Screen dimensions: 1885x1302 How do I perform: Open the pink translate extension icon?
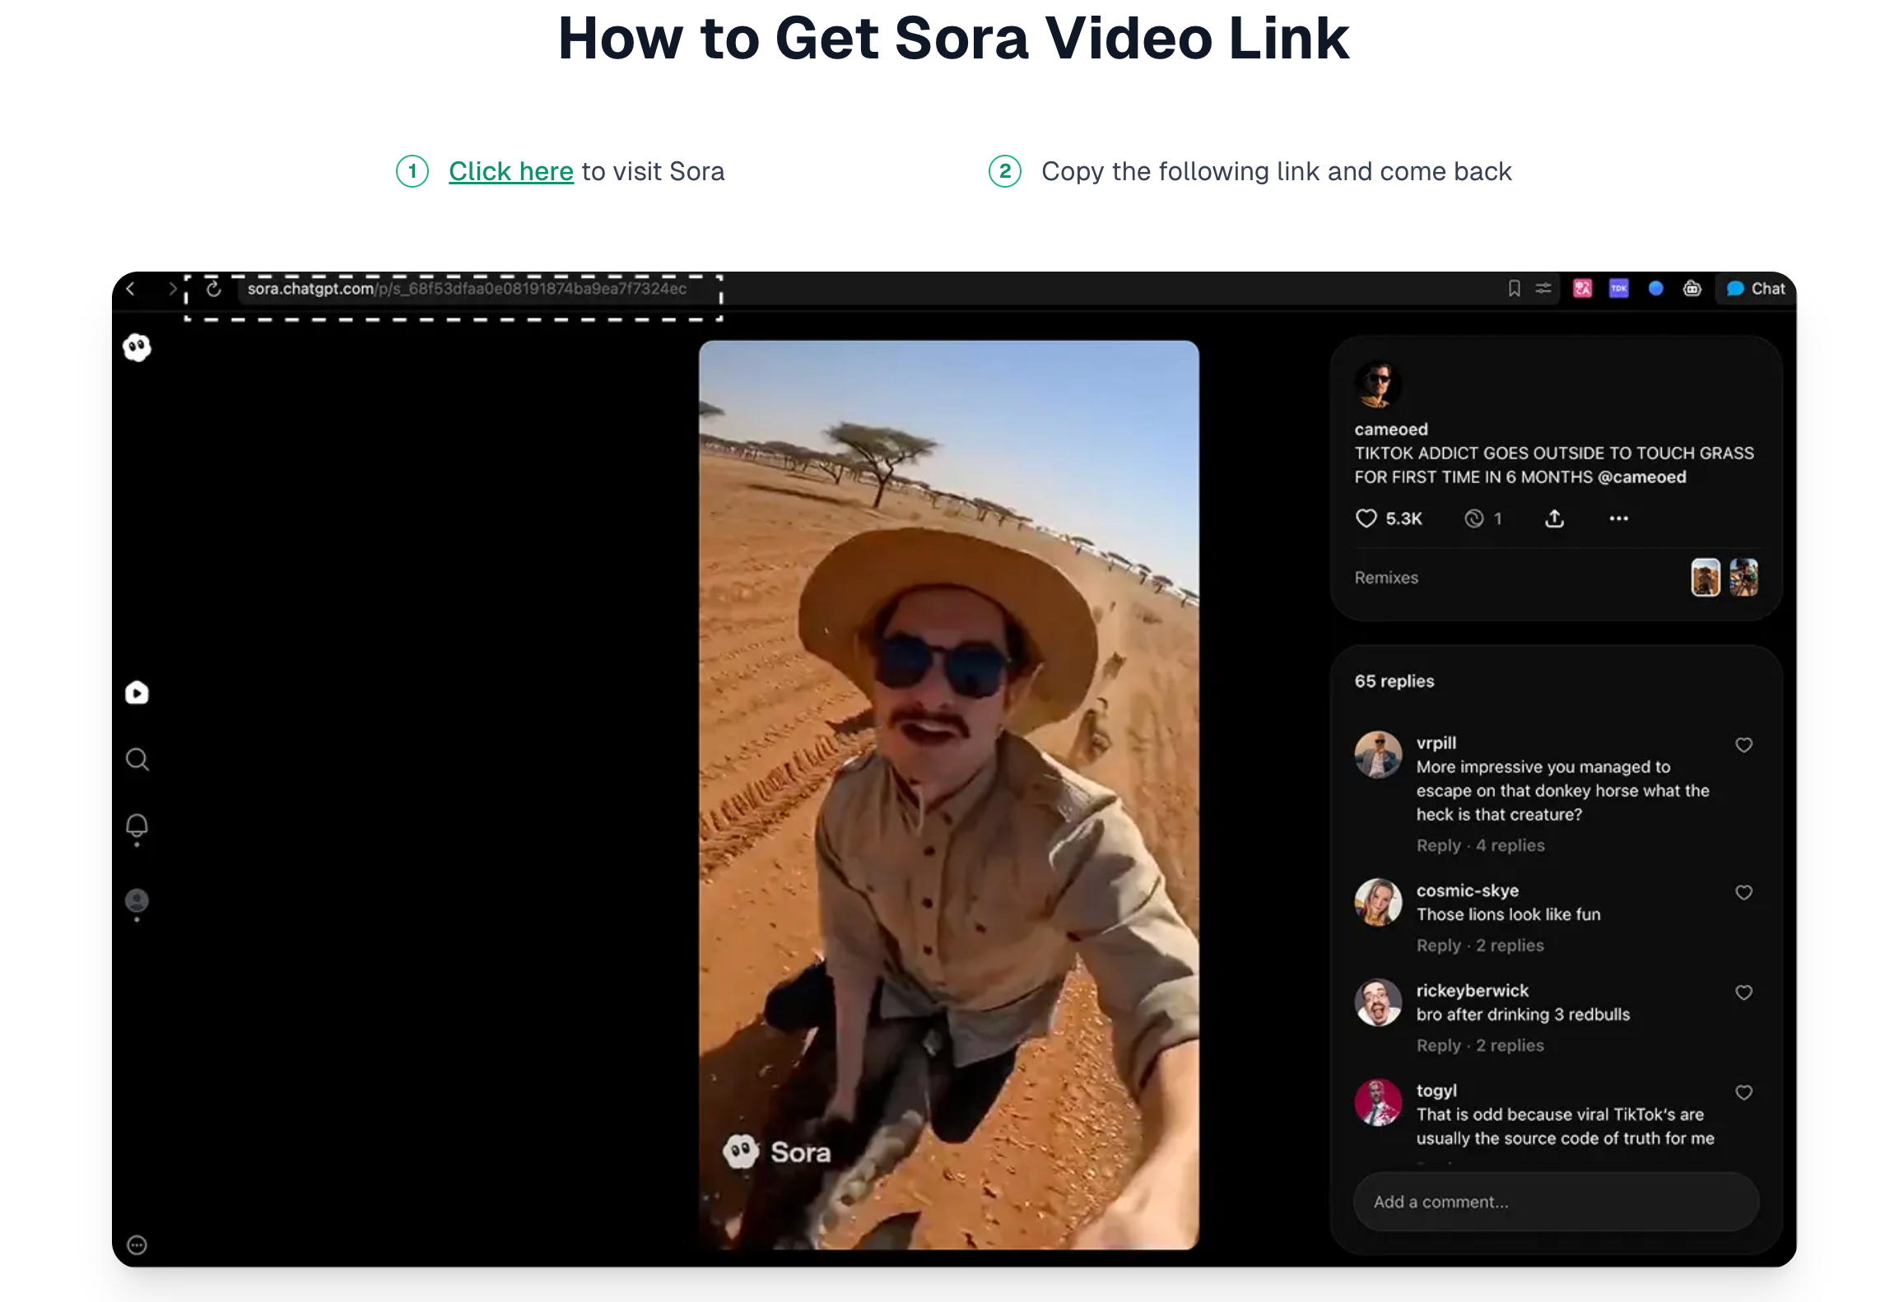(x=1581, y=288)
